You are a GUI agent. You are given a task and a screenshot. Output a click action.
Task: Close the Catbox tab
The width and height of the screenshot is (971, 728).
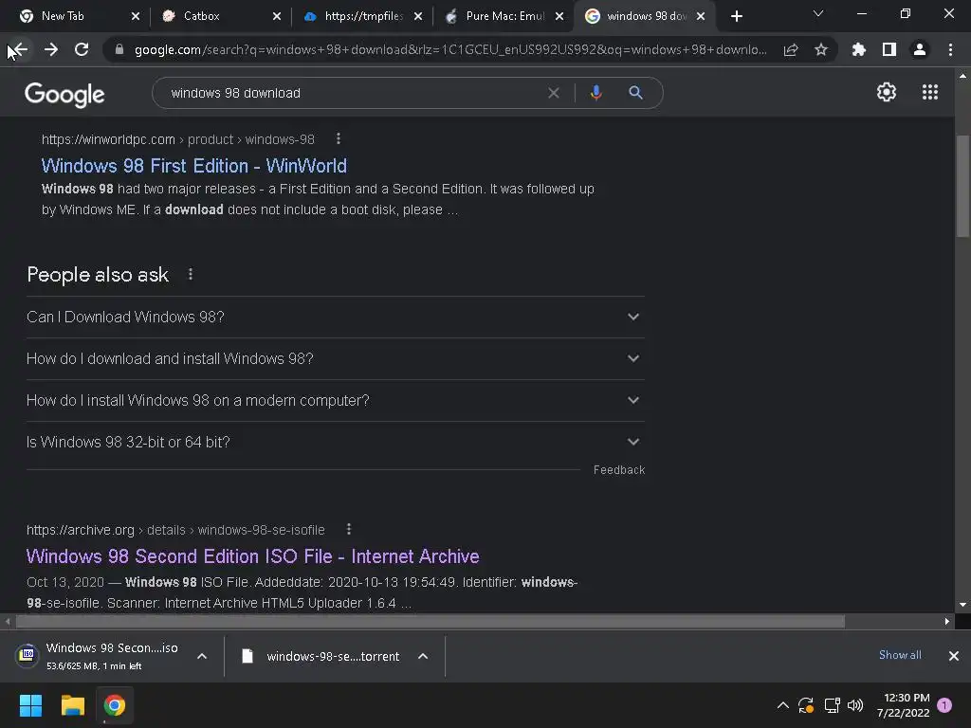coord(277,17)
